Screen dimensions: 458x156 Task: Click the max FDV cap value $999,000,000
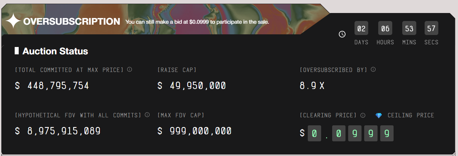pyautogui.click(x=195, y=131)
